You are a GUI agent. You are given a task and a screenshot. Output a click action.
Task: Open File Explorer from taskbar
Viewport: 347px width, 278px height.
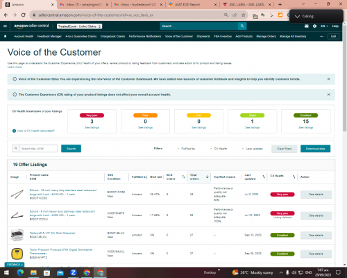[33, 272]
